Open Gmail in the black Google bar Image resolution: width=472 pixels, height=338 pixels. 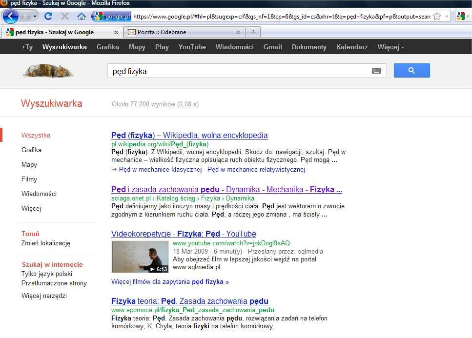click(273, 47)
